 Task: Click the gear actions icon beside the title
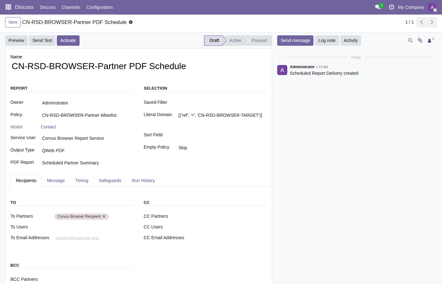(x=131, y=22)
